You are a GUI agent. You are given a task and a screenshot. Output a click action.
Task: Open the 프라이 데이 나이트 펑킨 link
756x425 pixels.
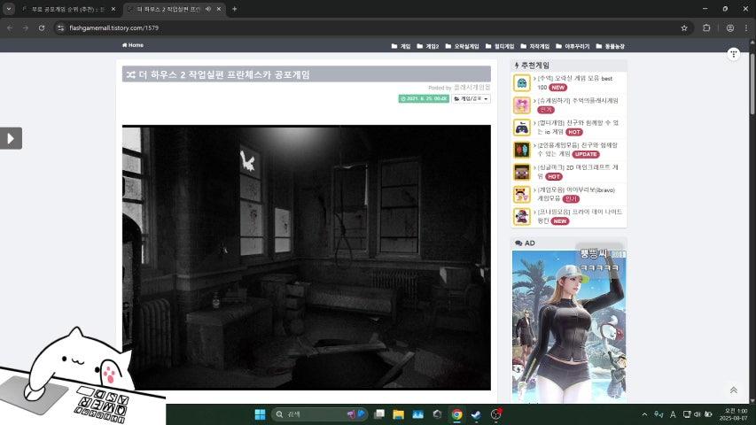click(580, 216)
